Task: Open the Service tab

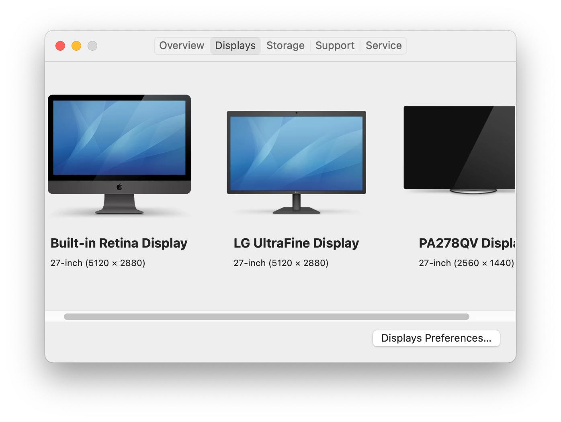Action: pos(383,45)
